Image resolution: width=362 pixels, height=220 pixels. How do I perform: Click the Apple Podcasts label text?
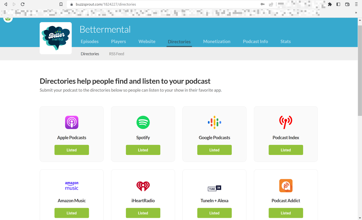[x=72, y=138]
